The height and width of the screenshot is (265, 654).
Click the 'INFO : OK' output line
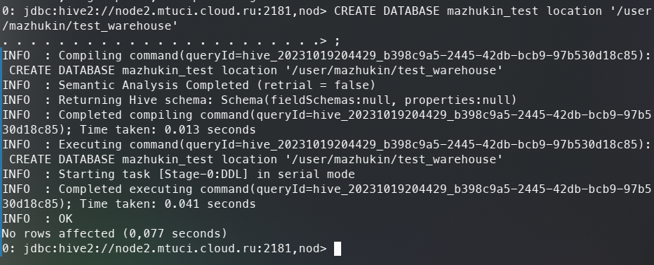(x=37, y=218)
